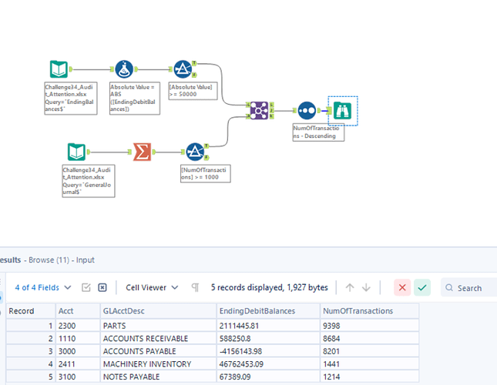Open the Cell Viewer dropdown

(x=152, y=287)
